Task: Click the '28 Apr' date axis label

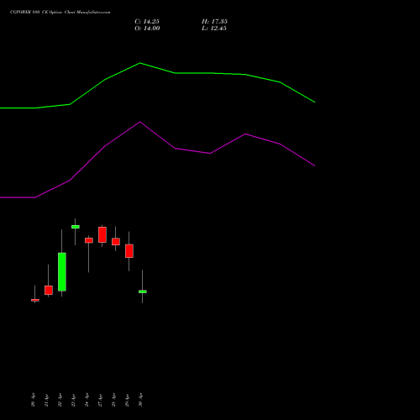Action: (113, 400)
